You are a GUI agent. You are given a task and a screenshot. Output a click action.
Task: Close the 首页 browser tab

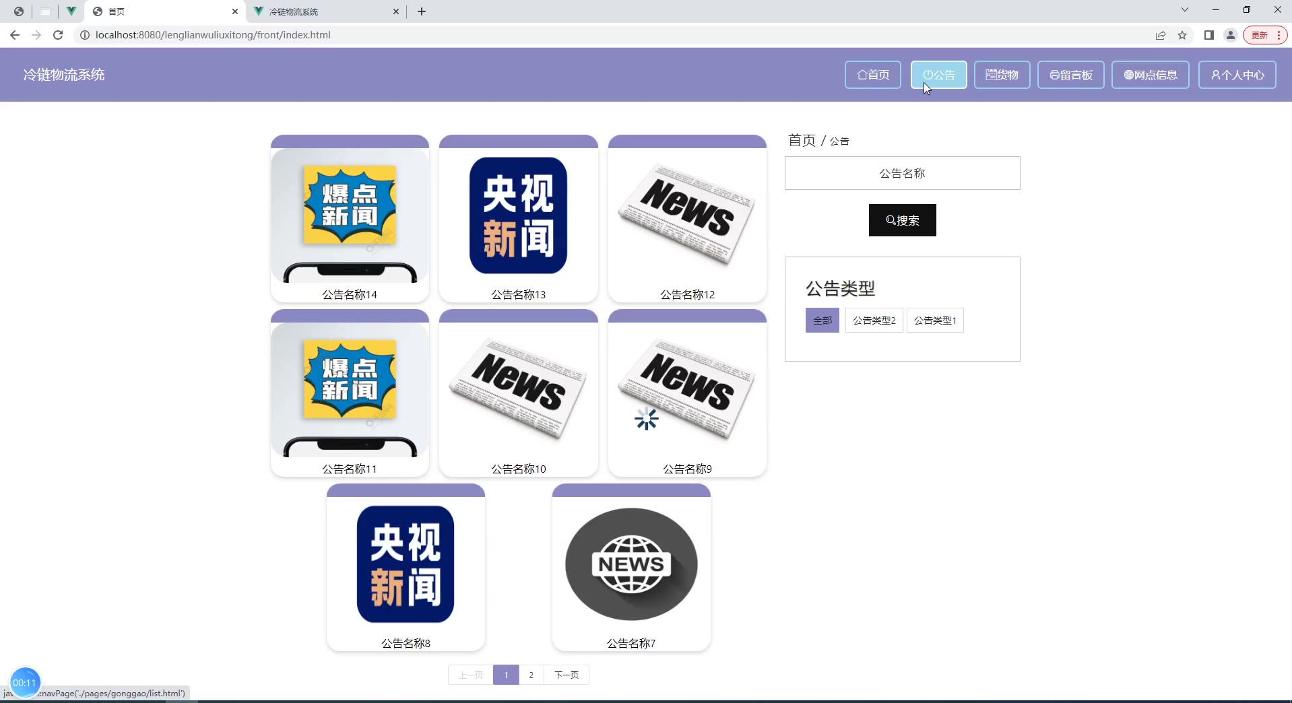point(234,11)
